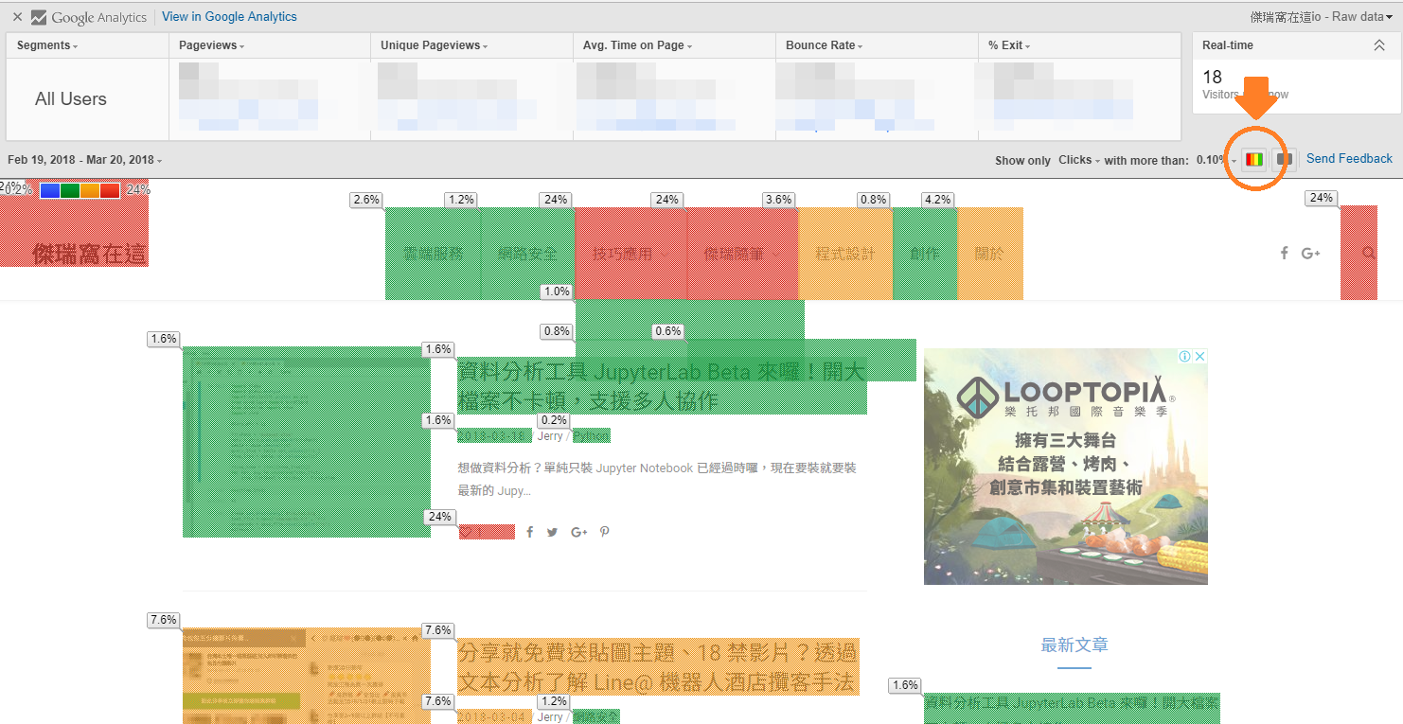This screenshot has height=724, width=1403.
Task: Click the blue legend color swatch
Action: click(x=50, y=190)
